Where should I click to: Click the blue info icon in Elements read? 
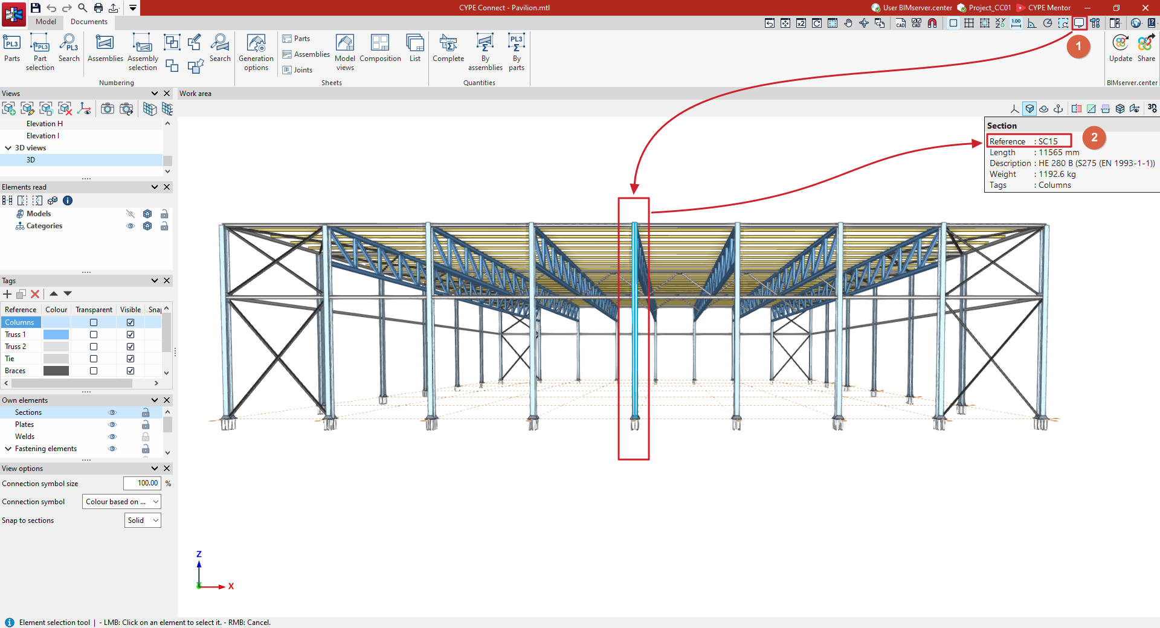[x=68, y=200]
